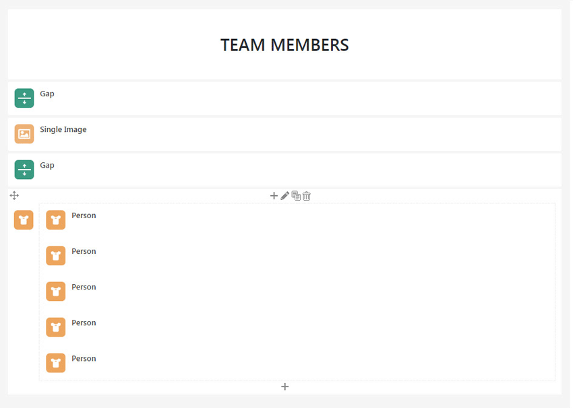Viewport: 573px width, 408px height.
Task: Click the plus icon in the container toolbar
Action: [x=274, y=196]
